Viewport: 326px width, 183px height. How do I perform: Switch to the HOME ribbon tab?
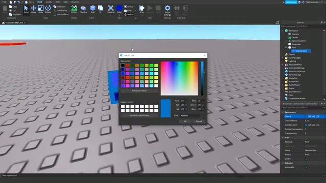point(39,2)
